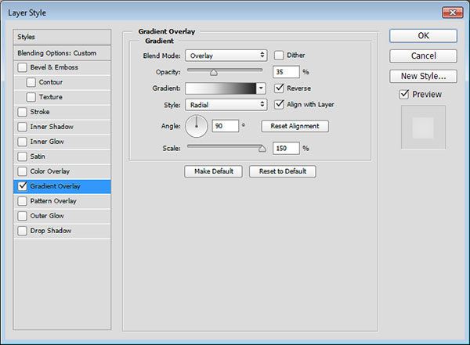Click Reset Alignment button

tap(295, 126)
